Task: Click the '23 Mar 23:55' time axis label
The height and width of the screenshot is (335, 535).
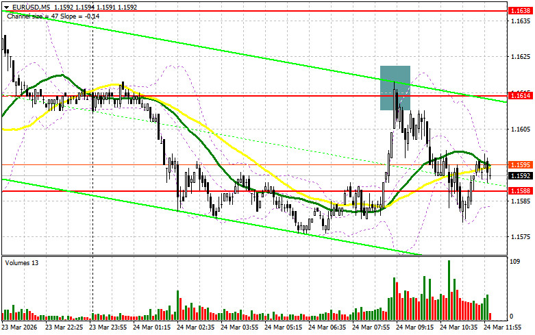Action: coord(108,327)
